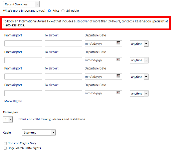The height and width of the screenshot is (153, 178).
Task: Open calendar picker for first flight date
Action: [118, 43]
